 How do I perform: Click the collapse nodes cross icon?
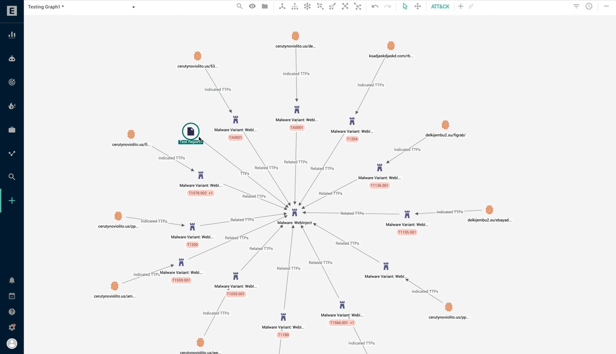[x=358, y=6]
